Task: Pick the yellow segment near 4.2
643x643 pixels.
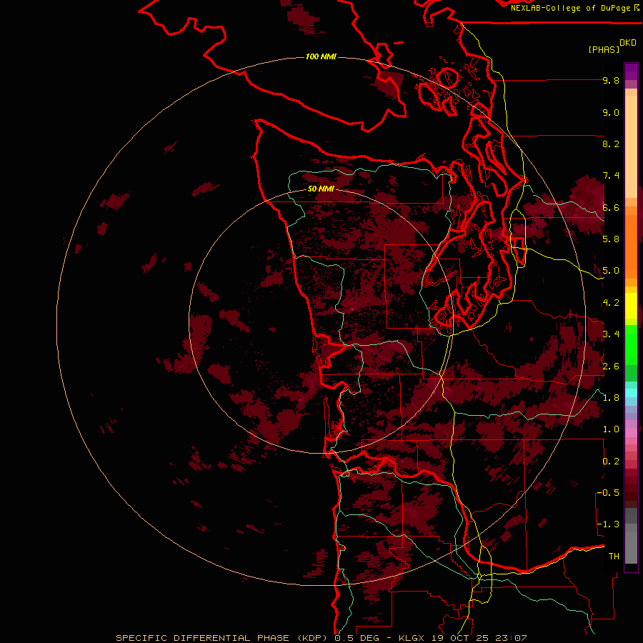Action: point(631,306)
